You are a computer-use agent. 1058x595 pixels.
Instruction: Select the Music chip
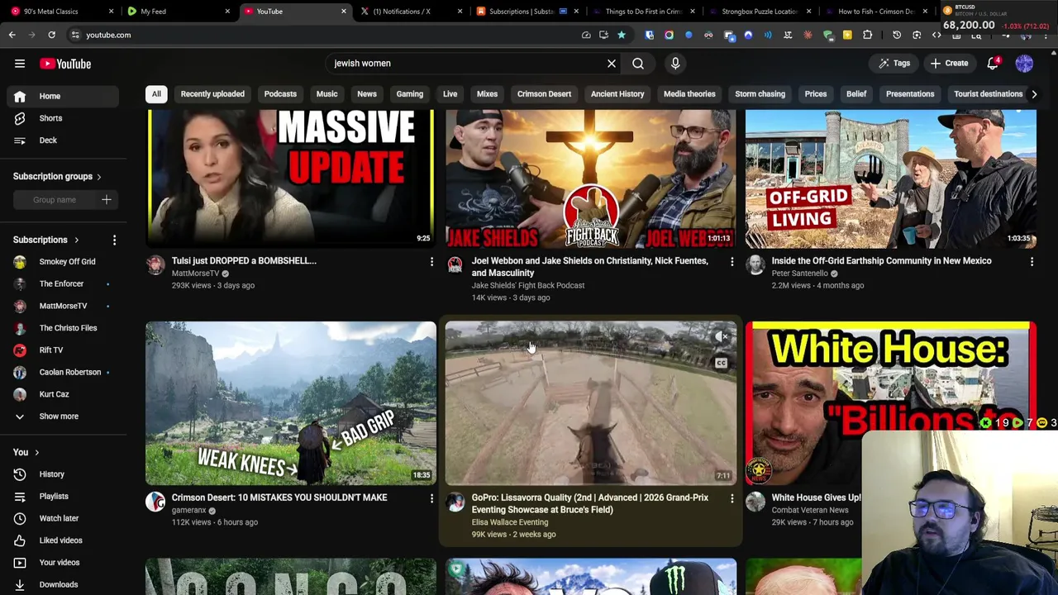click(326, 94)
